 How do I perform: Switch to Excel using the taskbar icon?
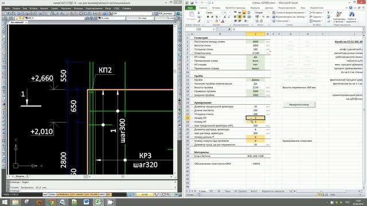pos(98,202)
